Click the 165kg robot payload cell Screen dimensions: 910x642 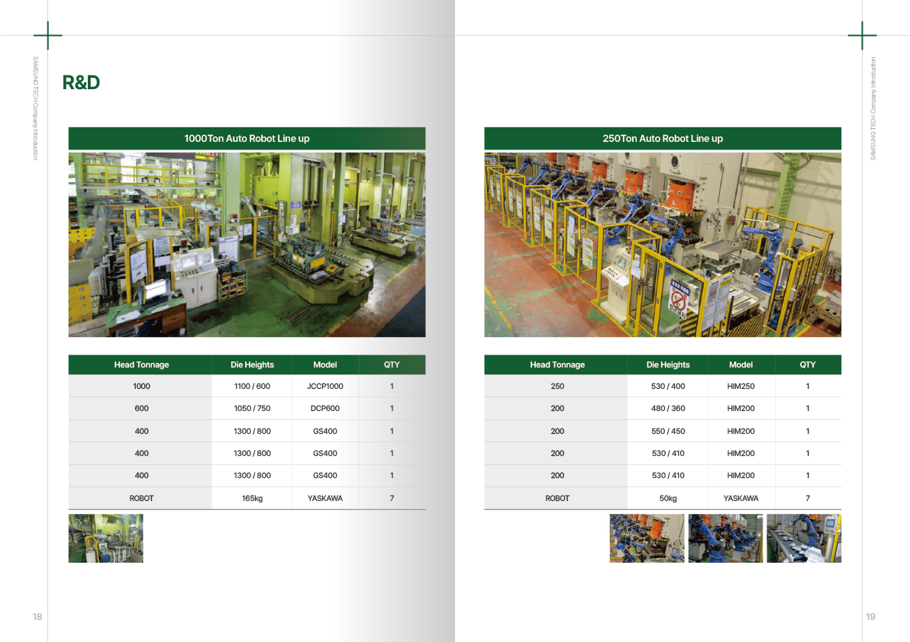coord(252,499)
